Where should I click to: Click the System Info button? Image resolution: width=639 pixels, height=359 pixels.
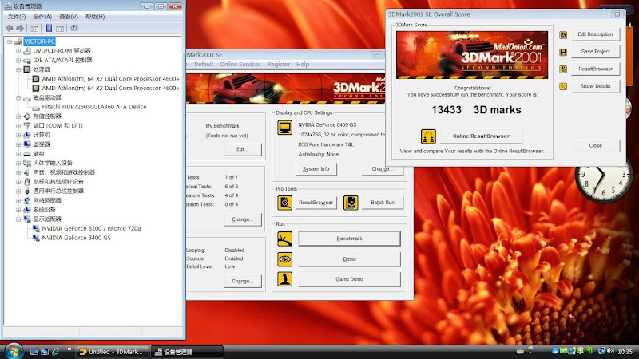coord(316,169)
